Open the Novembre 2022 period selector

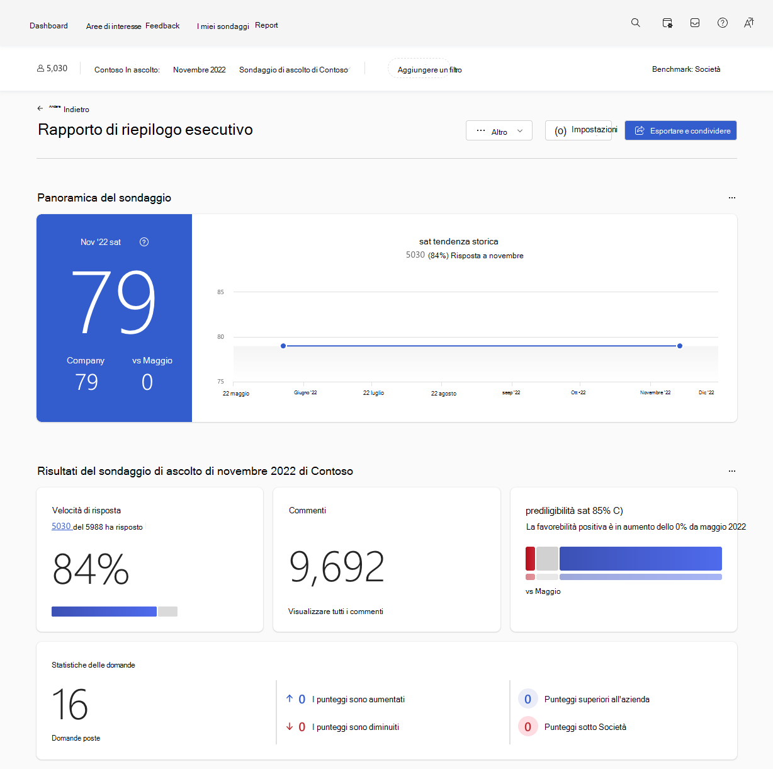(x=199, y=70)
